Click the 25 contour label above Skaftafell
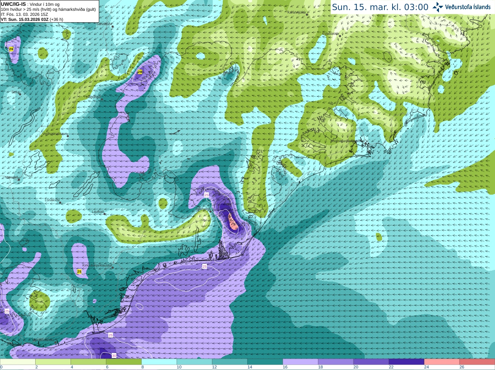The height and width of the screenshot is (370, 495). pyautogui.click(x=207, y=195)
